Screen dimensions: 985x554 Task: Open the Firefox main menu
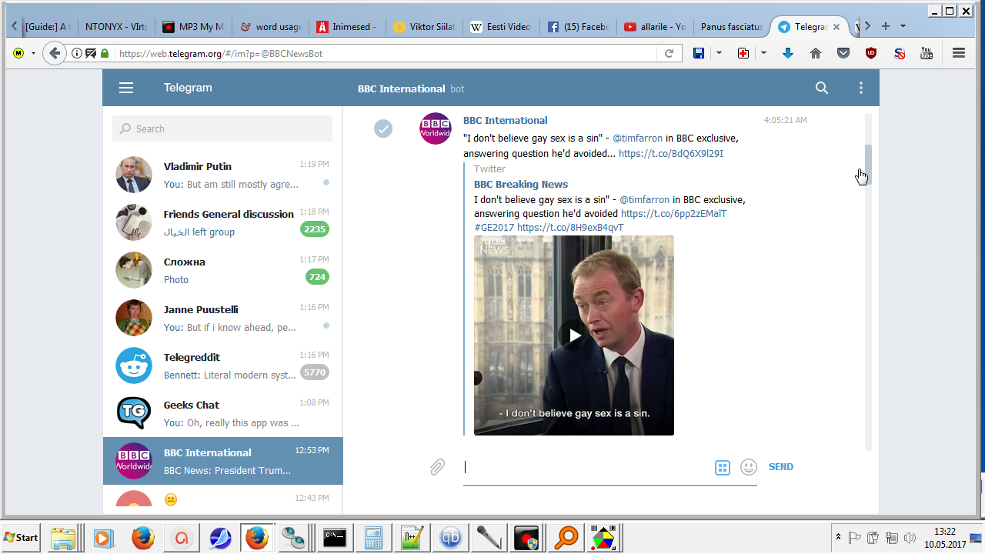click(x=959, y=53)
